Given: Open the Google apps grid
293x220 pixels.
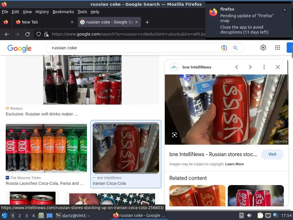Looking at the screenshot, I should (278, 48).
